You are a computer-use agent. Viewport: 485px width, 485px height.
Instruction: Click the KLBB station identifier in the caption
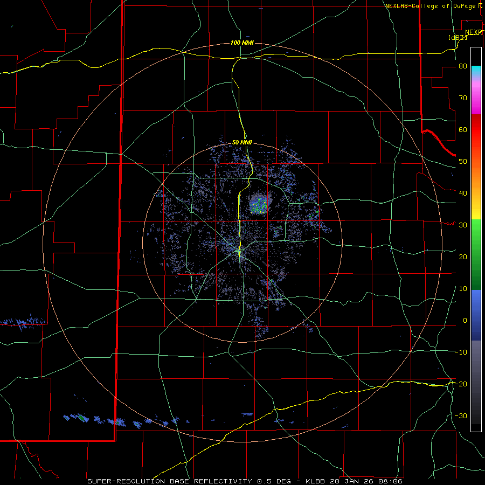pyautogui.click(x=317, y=481)
